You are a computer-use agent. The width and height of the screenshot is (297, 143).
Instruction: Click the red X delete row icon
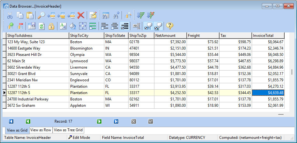(x=81, y=15)
